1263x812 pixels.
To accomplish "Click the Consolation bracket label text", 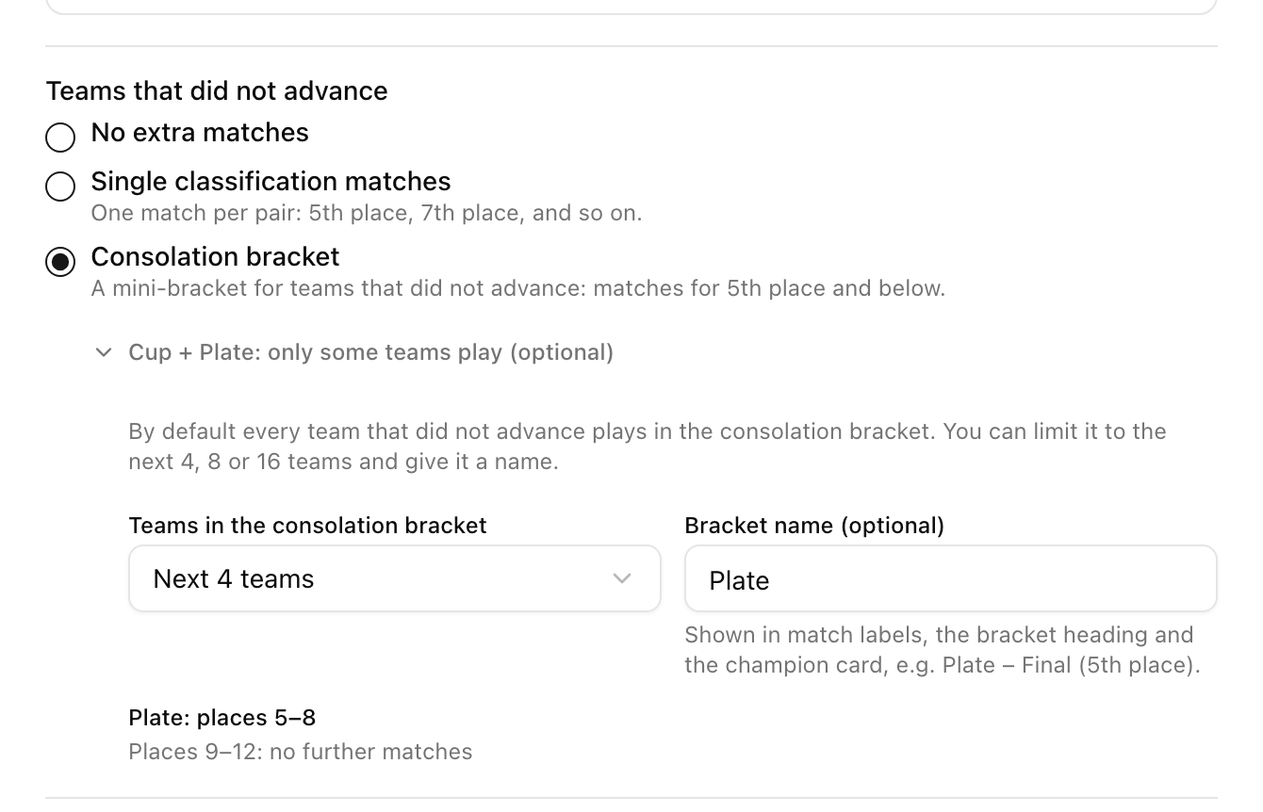I will 215,257.
